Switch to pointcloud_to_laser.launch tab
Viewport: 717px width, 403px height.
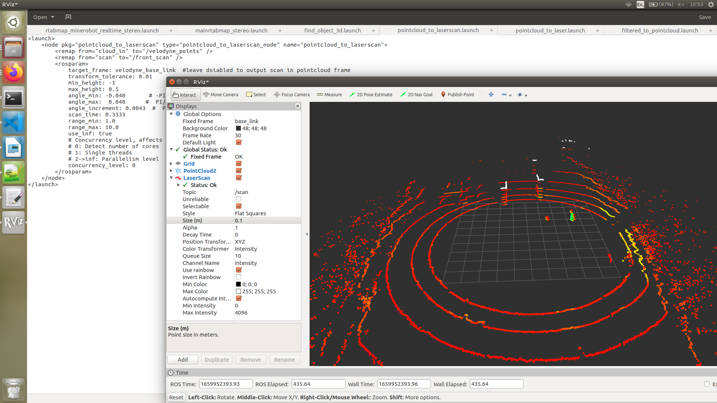[x=550, y=30]
